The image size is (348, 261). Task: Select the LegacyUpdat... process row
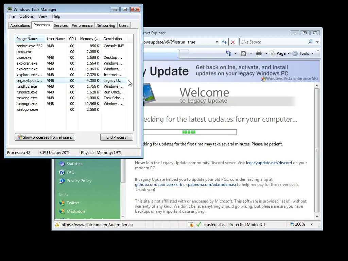(71, 81)
